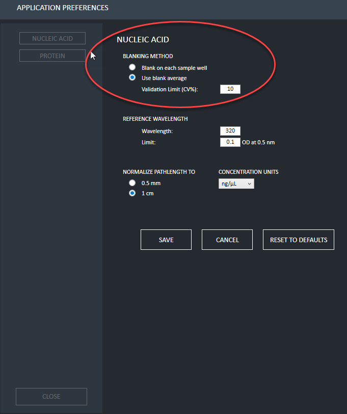Focus the reference Wavelength field showing 320
Viewport: 347px width, 414px height.
pos(230,131)
